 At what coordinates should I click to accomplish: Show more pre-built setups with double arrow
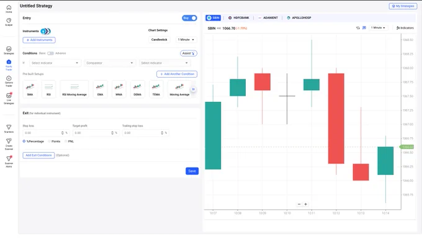pos(193,89)
